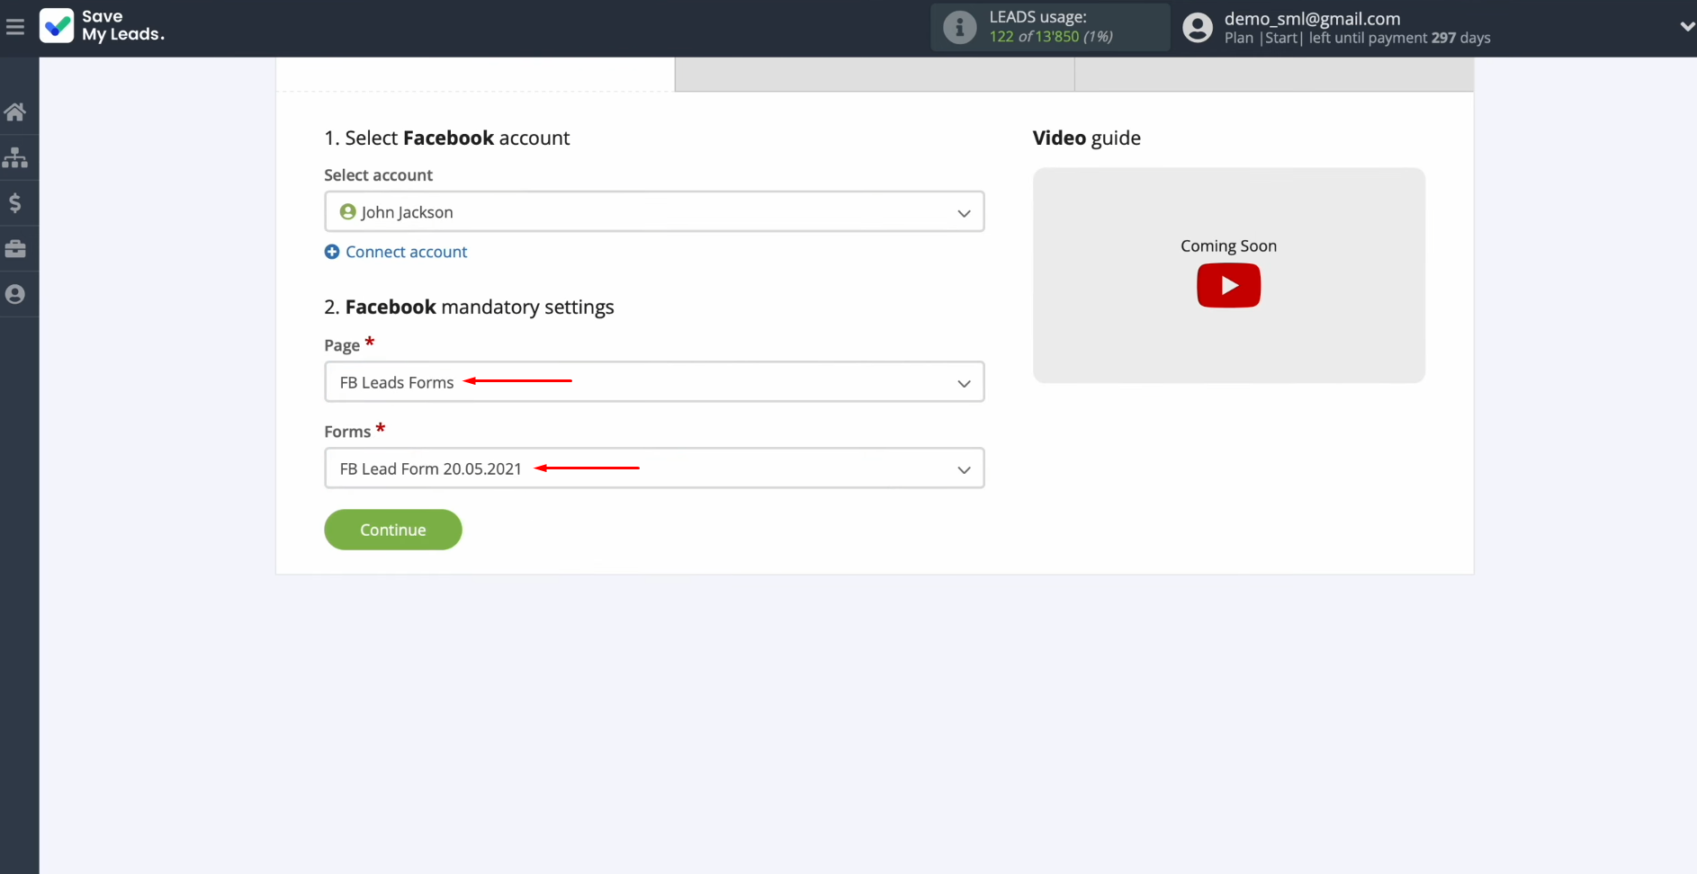1697x874 pixels.
Task: Expand the account menu chevron in header
Action: (1687, 27)
